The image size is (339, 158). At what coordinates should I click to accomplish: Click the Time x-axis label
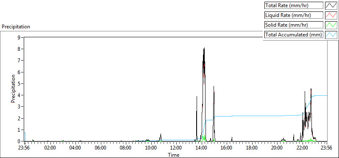pyautogui.click(x=174, y=155)
